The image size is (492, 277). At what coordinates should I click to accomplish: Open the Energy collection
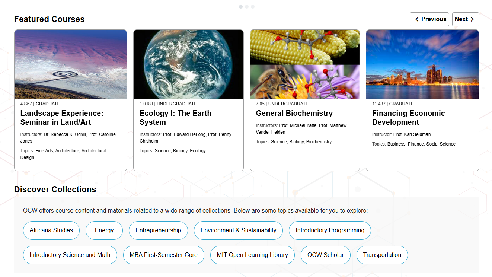(104, 230)
